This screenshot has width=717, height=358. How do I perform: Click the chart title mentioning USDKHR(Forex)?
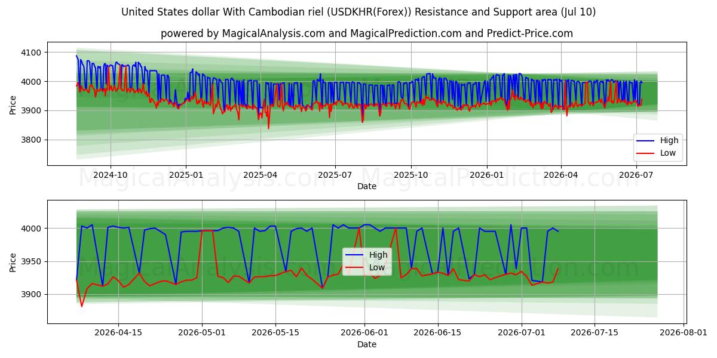(x=358, y=12)
